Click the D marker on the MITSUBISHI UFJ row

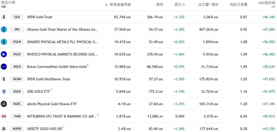pyautogui.click(x=98, y=115)
